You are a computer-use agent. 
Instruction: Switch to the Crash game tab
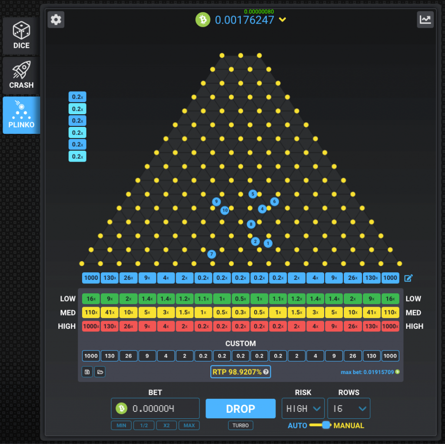21,76
